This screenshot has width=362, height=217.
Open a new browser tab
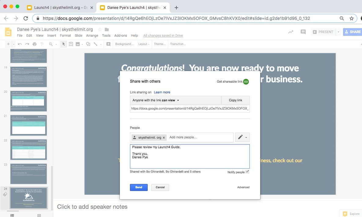pos(176,8)
